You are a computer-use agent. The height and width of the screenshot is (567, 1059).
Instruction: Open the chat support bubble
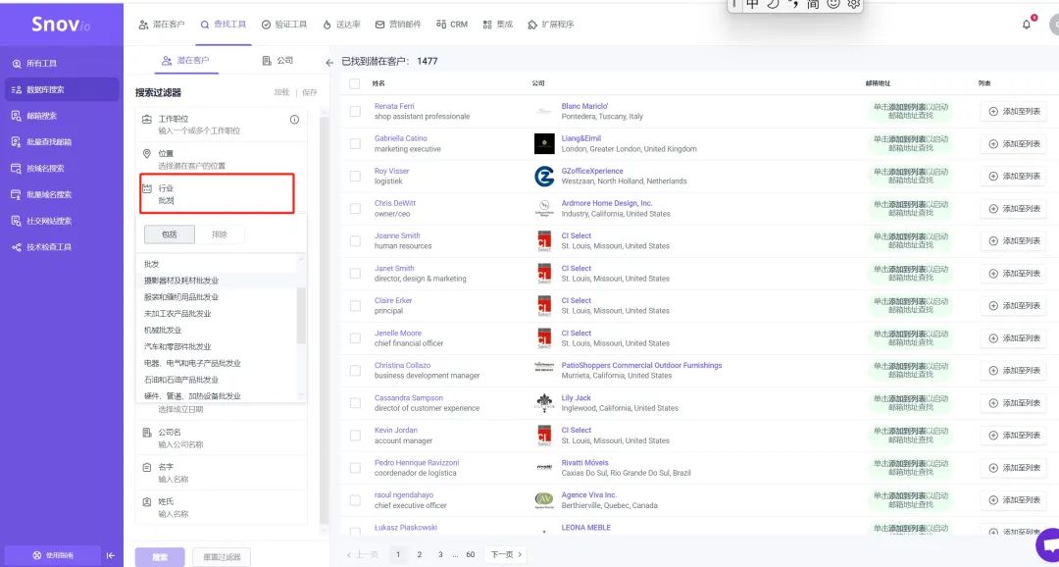[x=1047, y=544]
